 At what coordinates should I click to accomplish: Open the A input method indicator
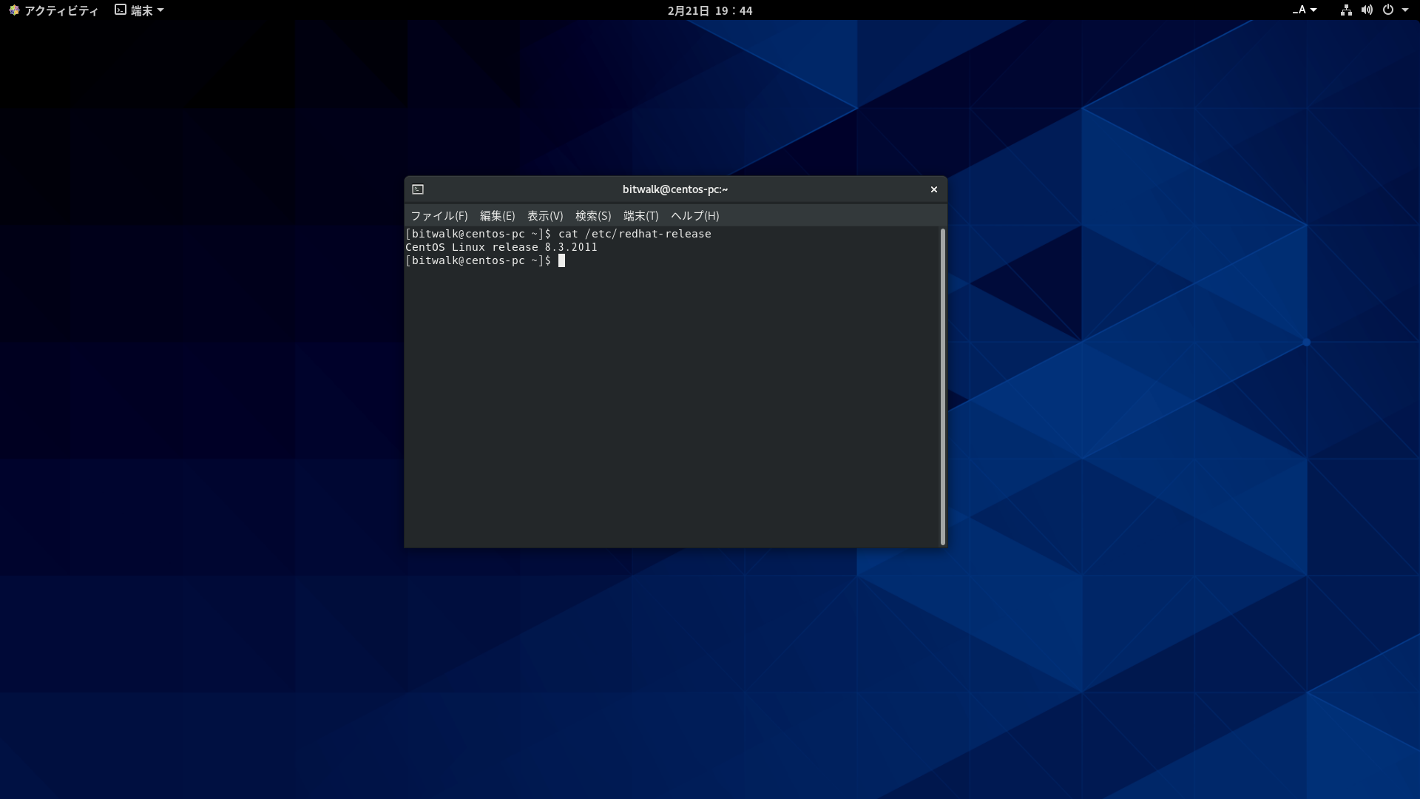point(1299,10)
